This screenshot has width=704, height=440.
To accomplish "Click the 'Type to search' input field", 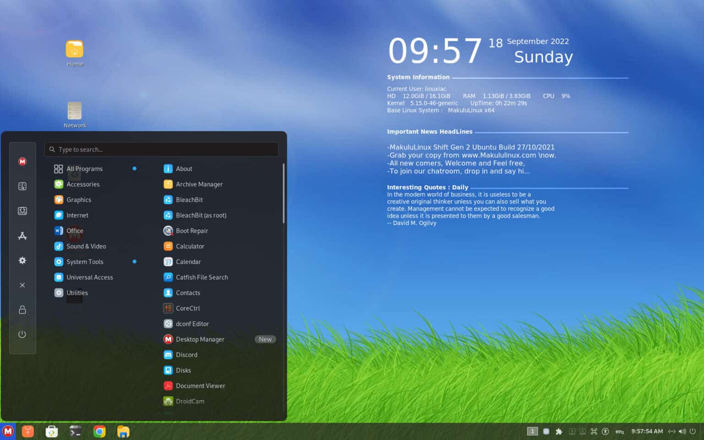I will 161,149.
